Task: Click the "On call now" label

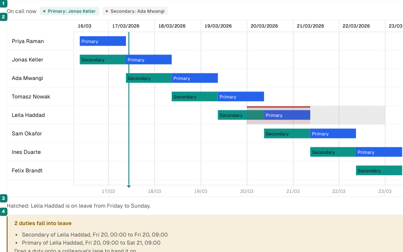Action: [21, 11]
